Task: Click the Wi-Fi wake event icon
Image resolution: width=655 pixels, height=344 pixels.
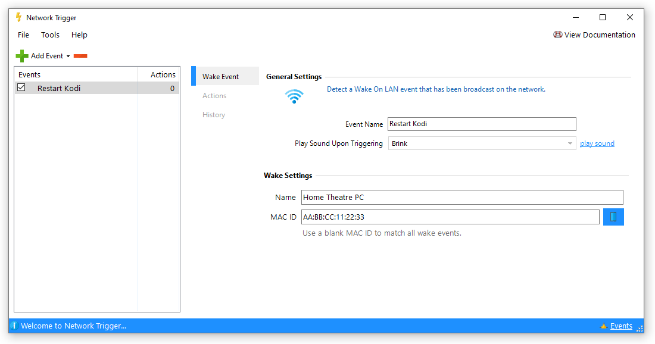Action: (294, 96)
